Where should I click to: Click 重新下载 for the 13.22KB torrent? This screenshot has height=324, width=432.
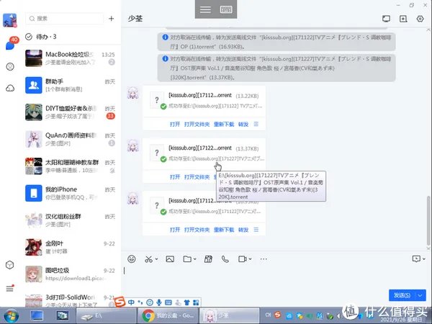pyautogui.click(x=224, y=125)
